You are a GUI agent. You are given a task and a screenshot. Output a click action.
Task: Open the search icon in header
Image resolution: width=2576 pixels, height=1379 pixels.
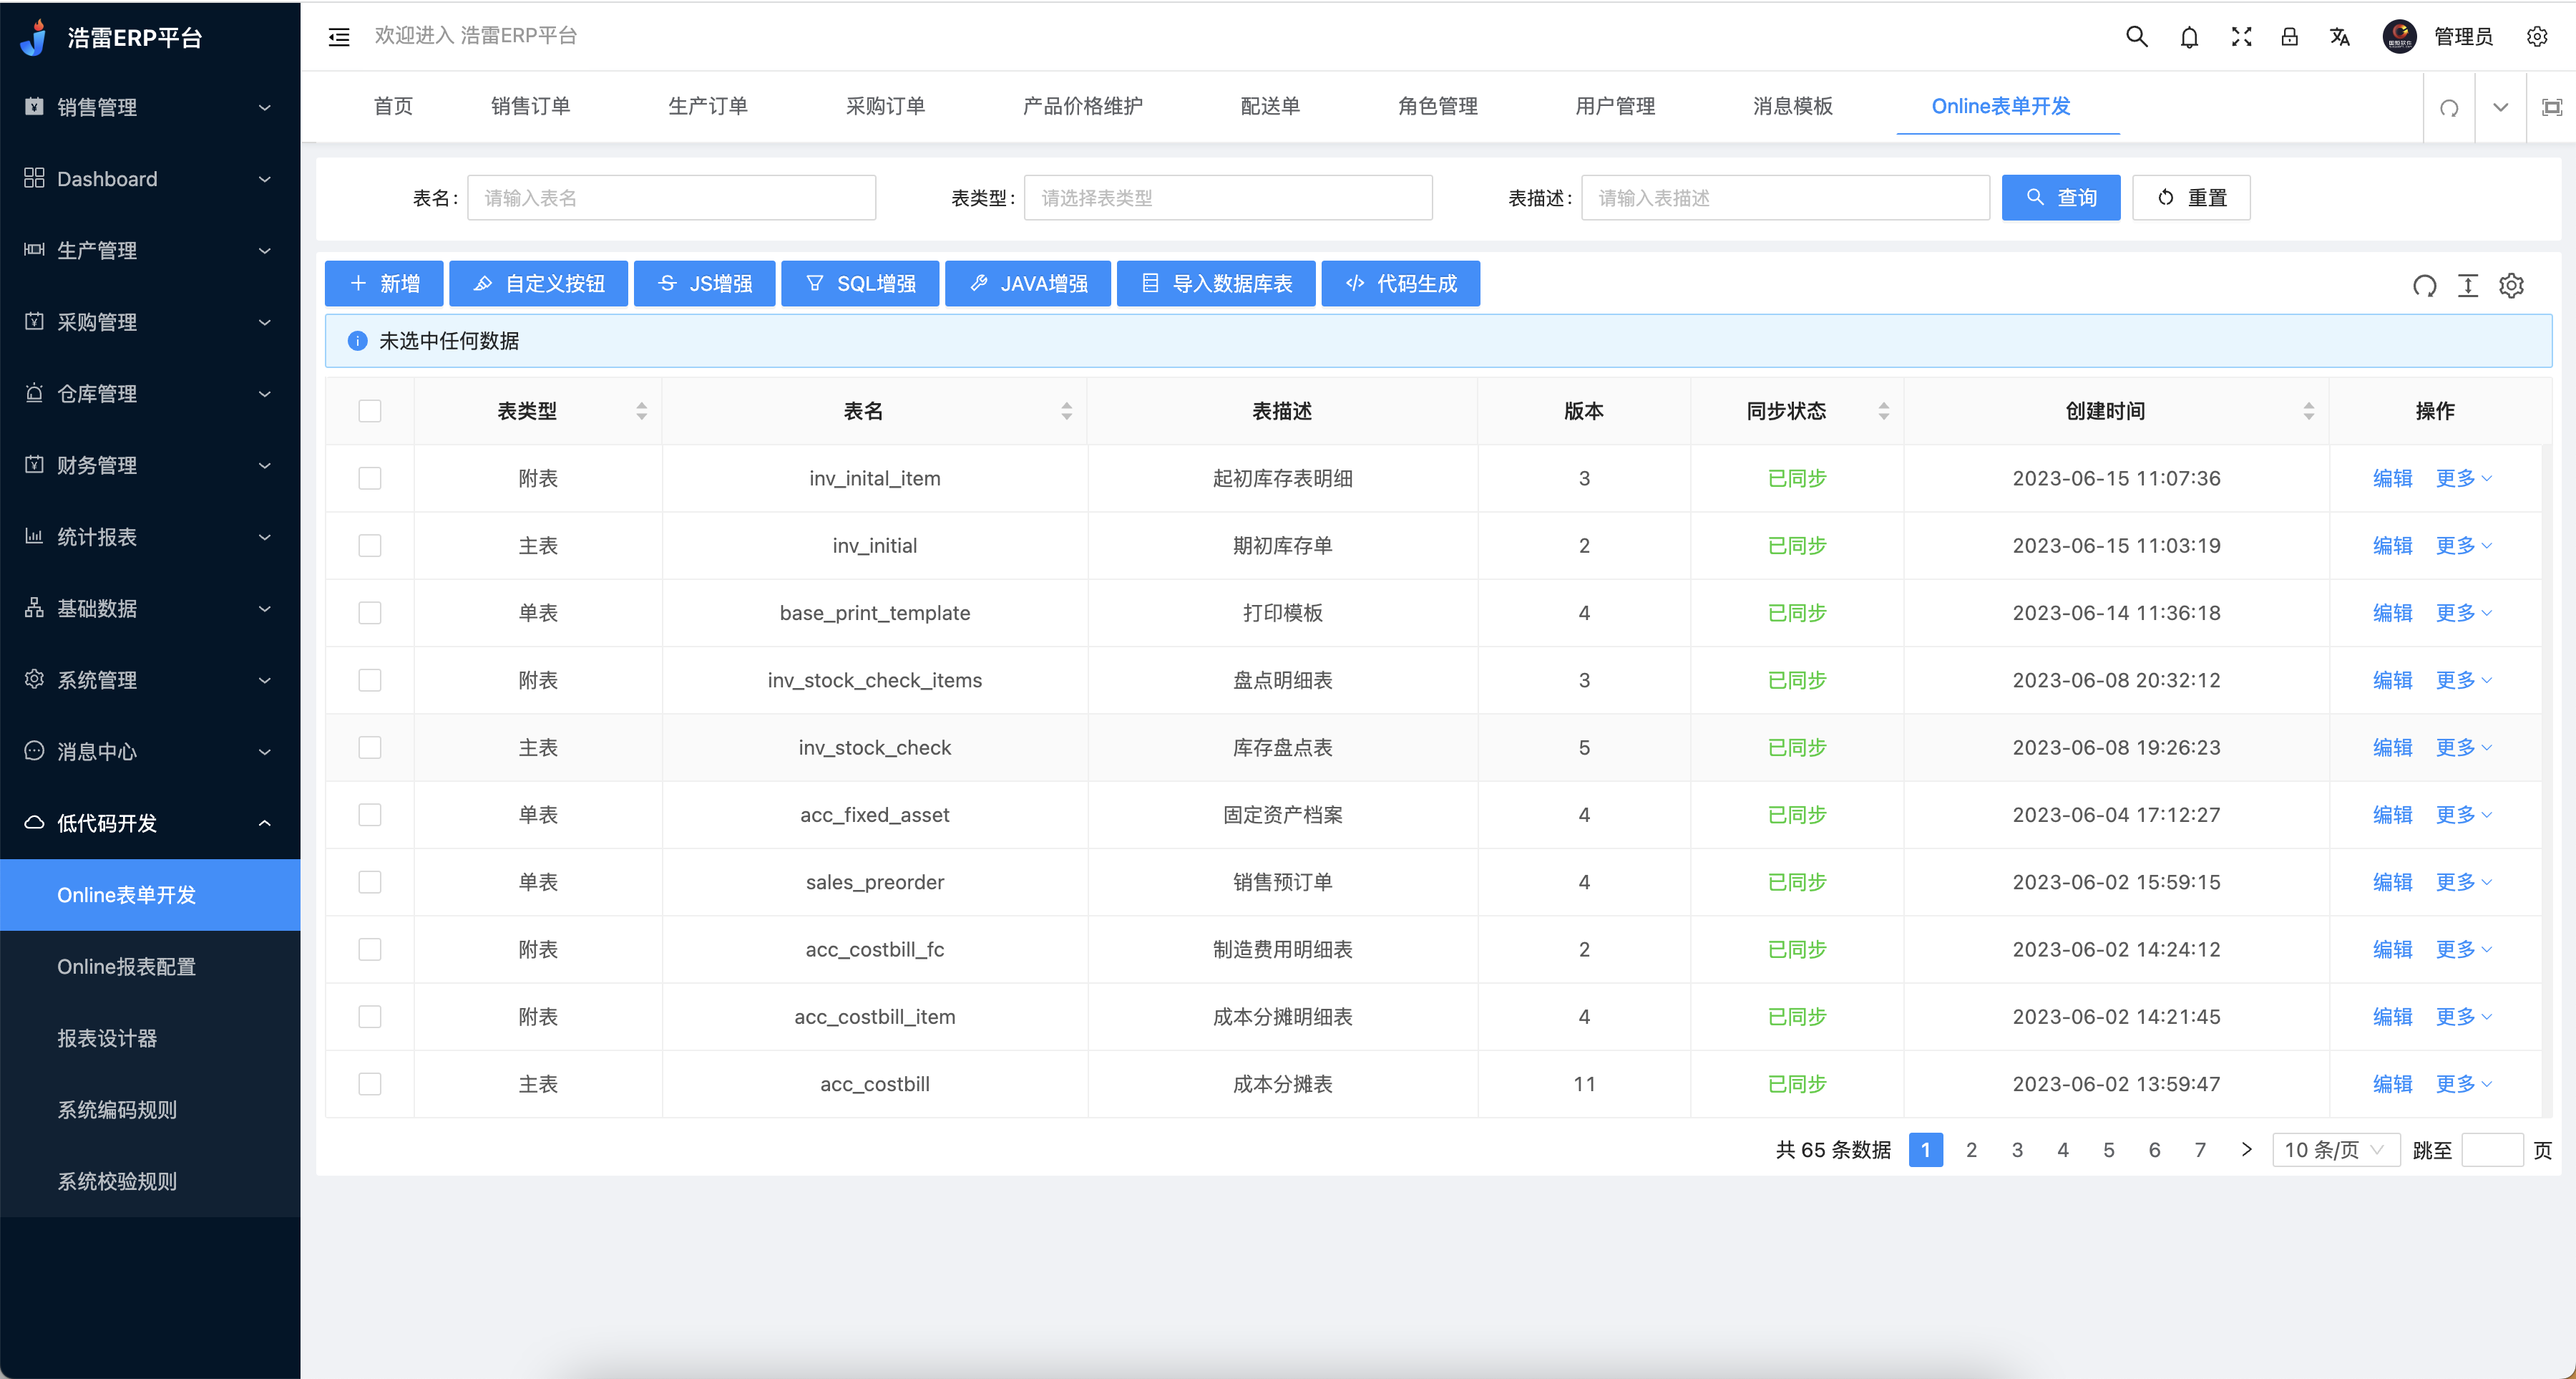tap(2136, 37)
